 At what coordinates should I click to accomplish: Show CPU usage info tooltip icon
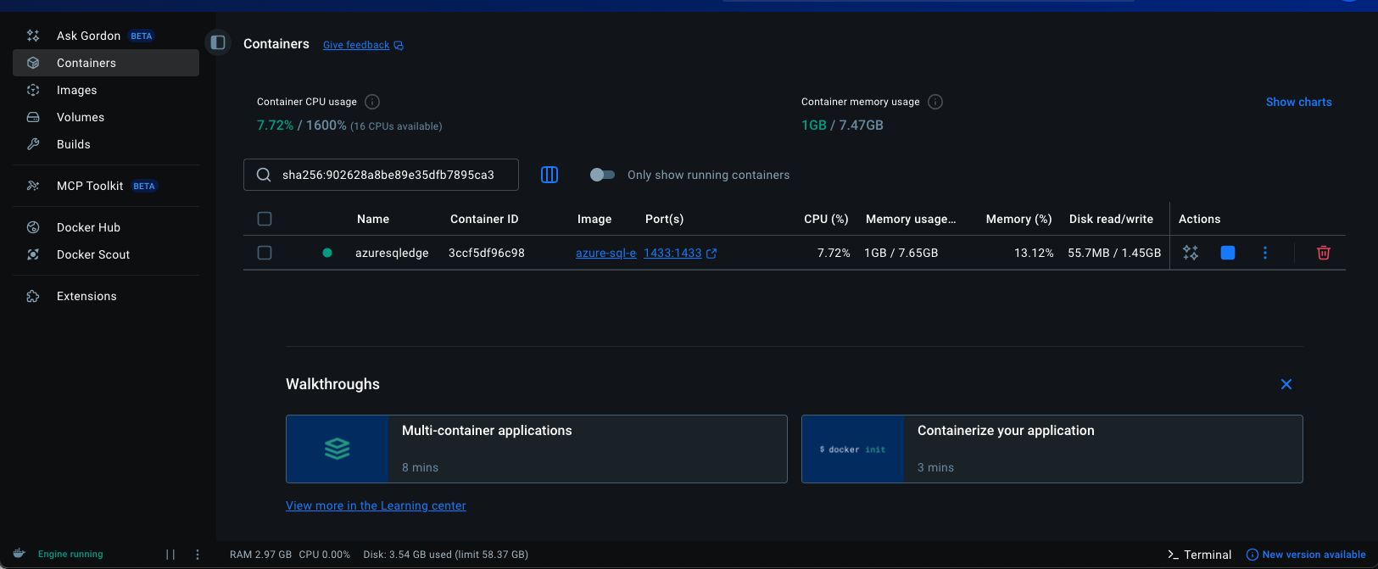(x=372, y=102)
